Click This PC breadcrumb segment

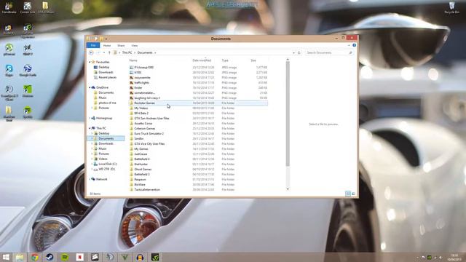[x=127, y=52]
